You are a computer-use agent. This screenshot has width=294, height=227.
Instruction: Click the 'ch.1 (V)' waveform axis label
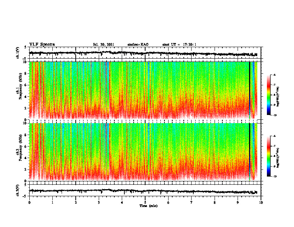pyautogui.click(x=17, y=53)
